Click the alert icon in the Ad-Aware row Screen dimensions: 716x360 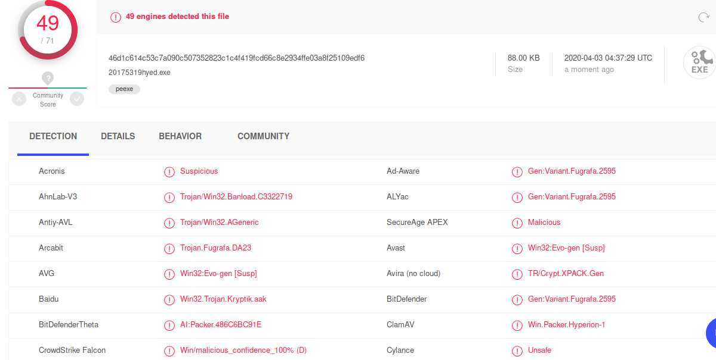click(x=517, y=172)
